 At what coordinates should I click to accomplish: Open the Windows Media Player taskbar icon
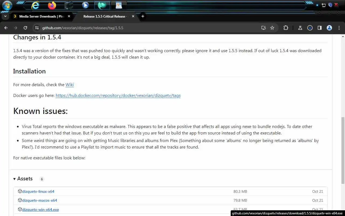click(x=85, y=5)
